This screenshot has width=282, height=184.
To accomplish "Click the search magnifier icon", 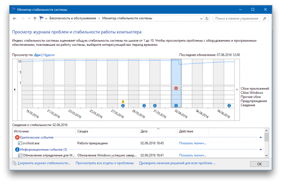I will pos(265,18).
